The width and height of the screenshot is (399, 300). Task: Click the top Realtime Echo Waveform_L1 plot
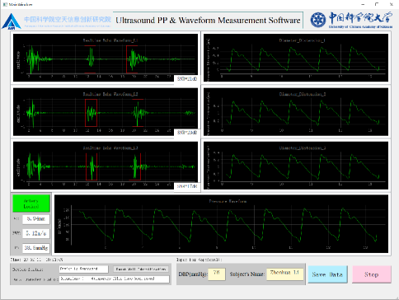coord(106,58)
